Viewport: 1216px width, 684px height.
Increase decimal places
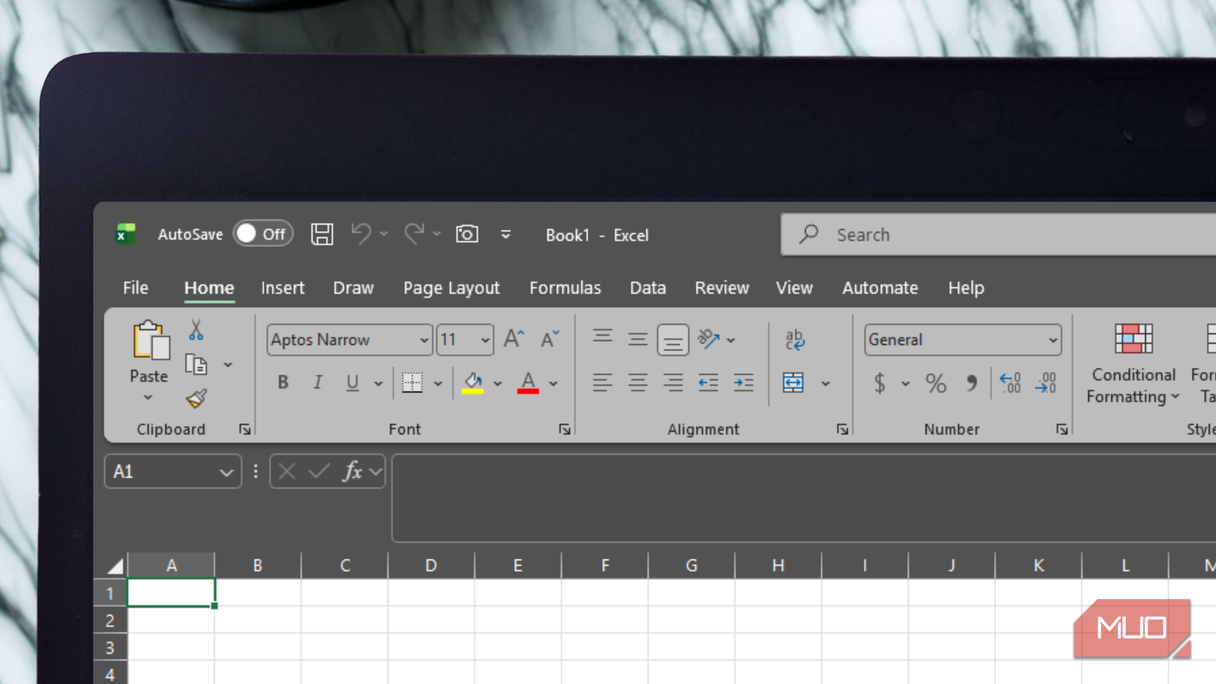pos(1010,382)
